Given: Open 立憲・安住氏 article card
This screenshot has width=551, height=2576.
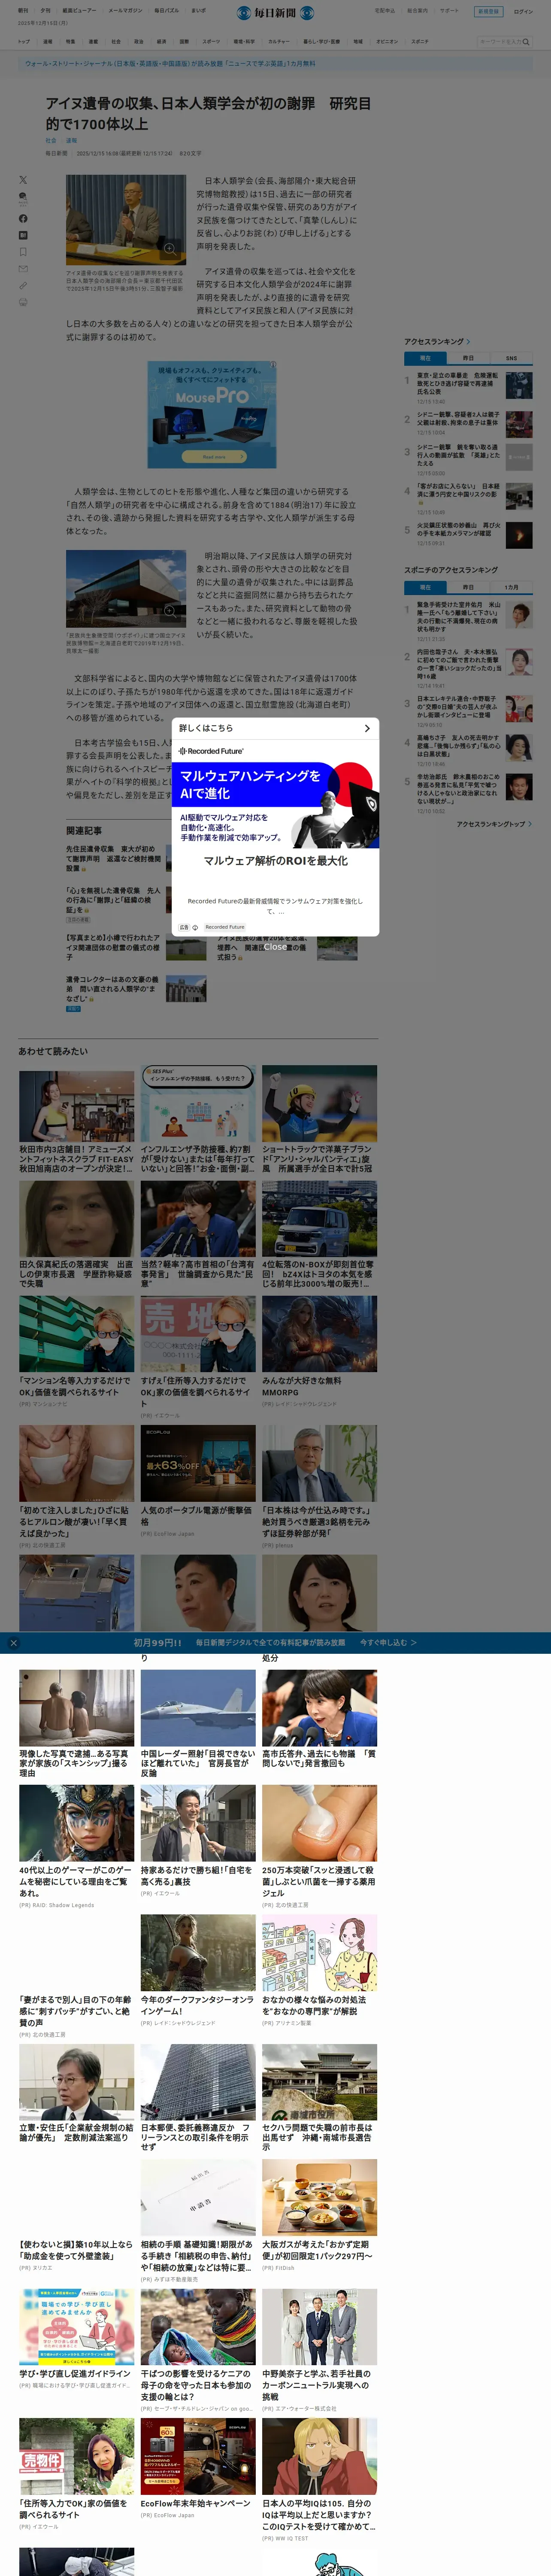Looking at the screenshot, I should [x=76, y=2093].
